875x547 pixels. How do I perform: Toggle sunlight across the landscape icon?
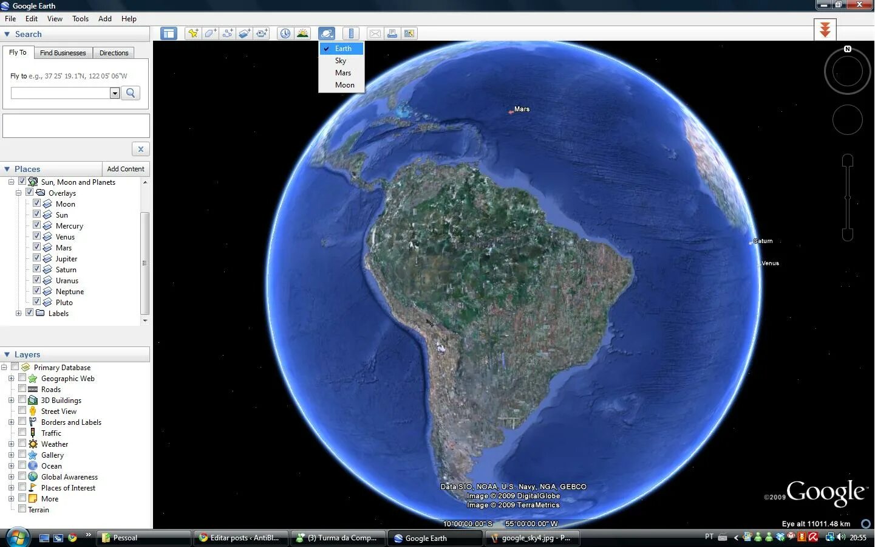(x=302, y=33)
